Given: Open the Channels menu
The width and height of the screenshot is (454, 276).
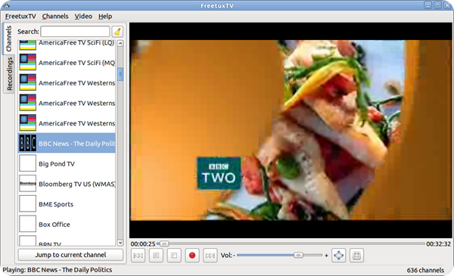Looking at the screenshot, I should (x=55, y=17).
